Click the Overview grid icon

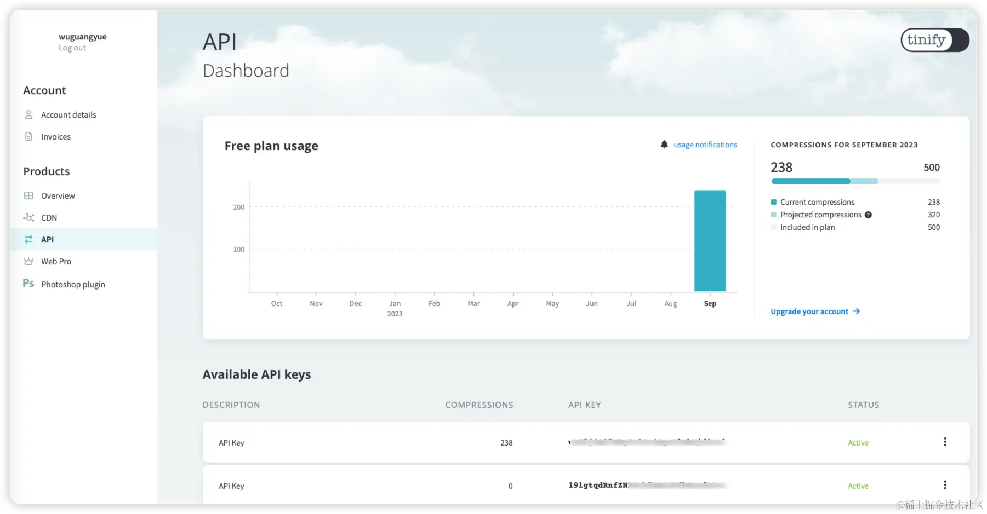point(28,196)
